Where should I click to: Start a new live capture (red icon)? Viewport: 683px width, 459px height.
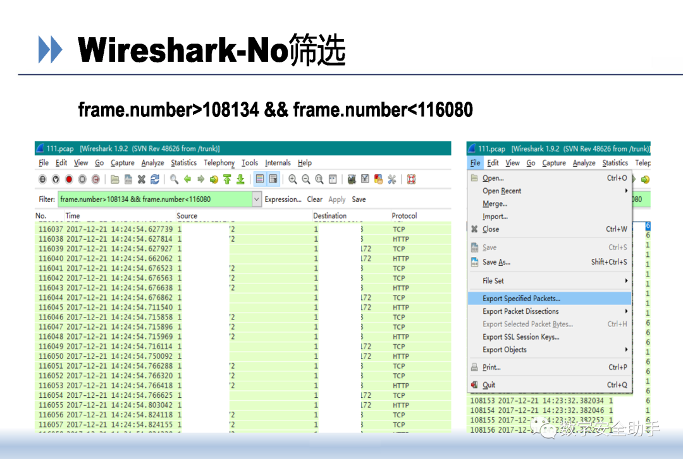[69, 179]
